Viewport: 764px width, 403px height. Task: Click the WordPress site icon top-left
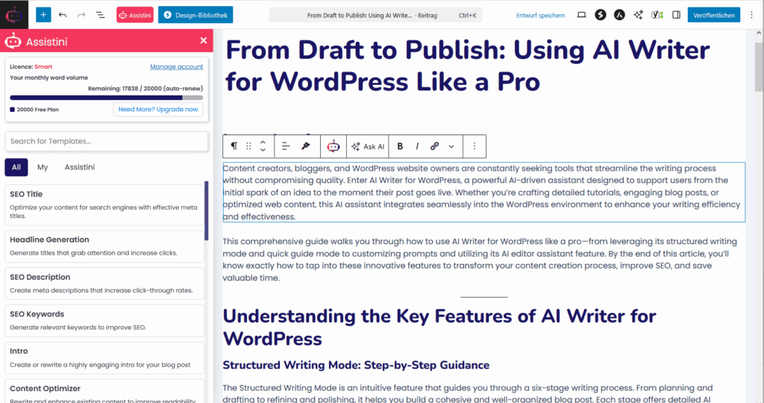[x=14, y=15]
